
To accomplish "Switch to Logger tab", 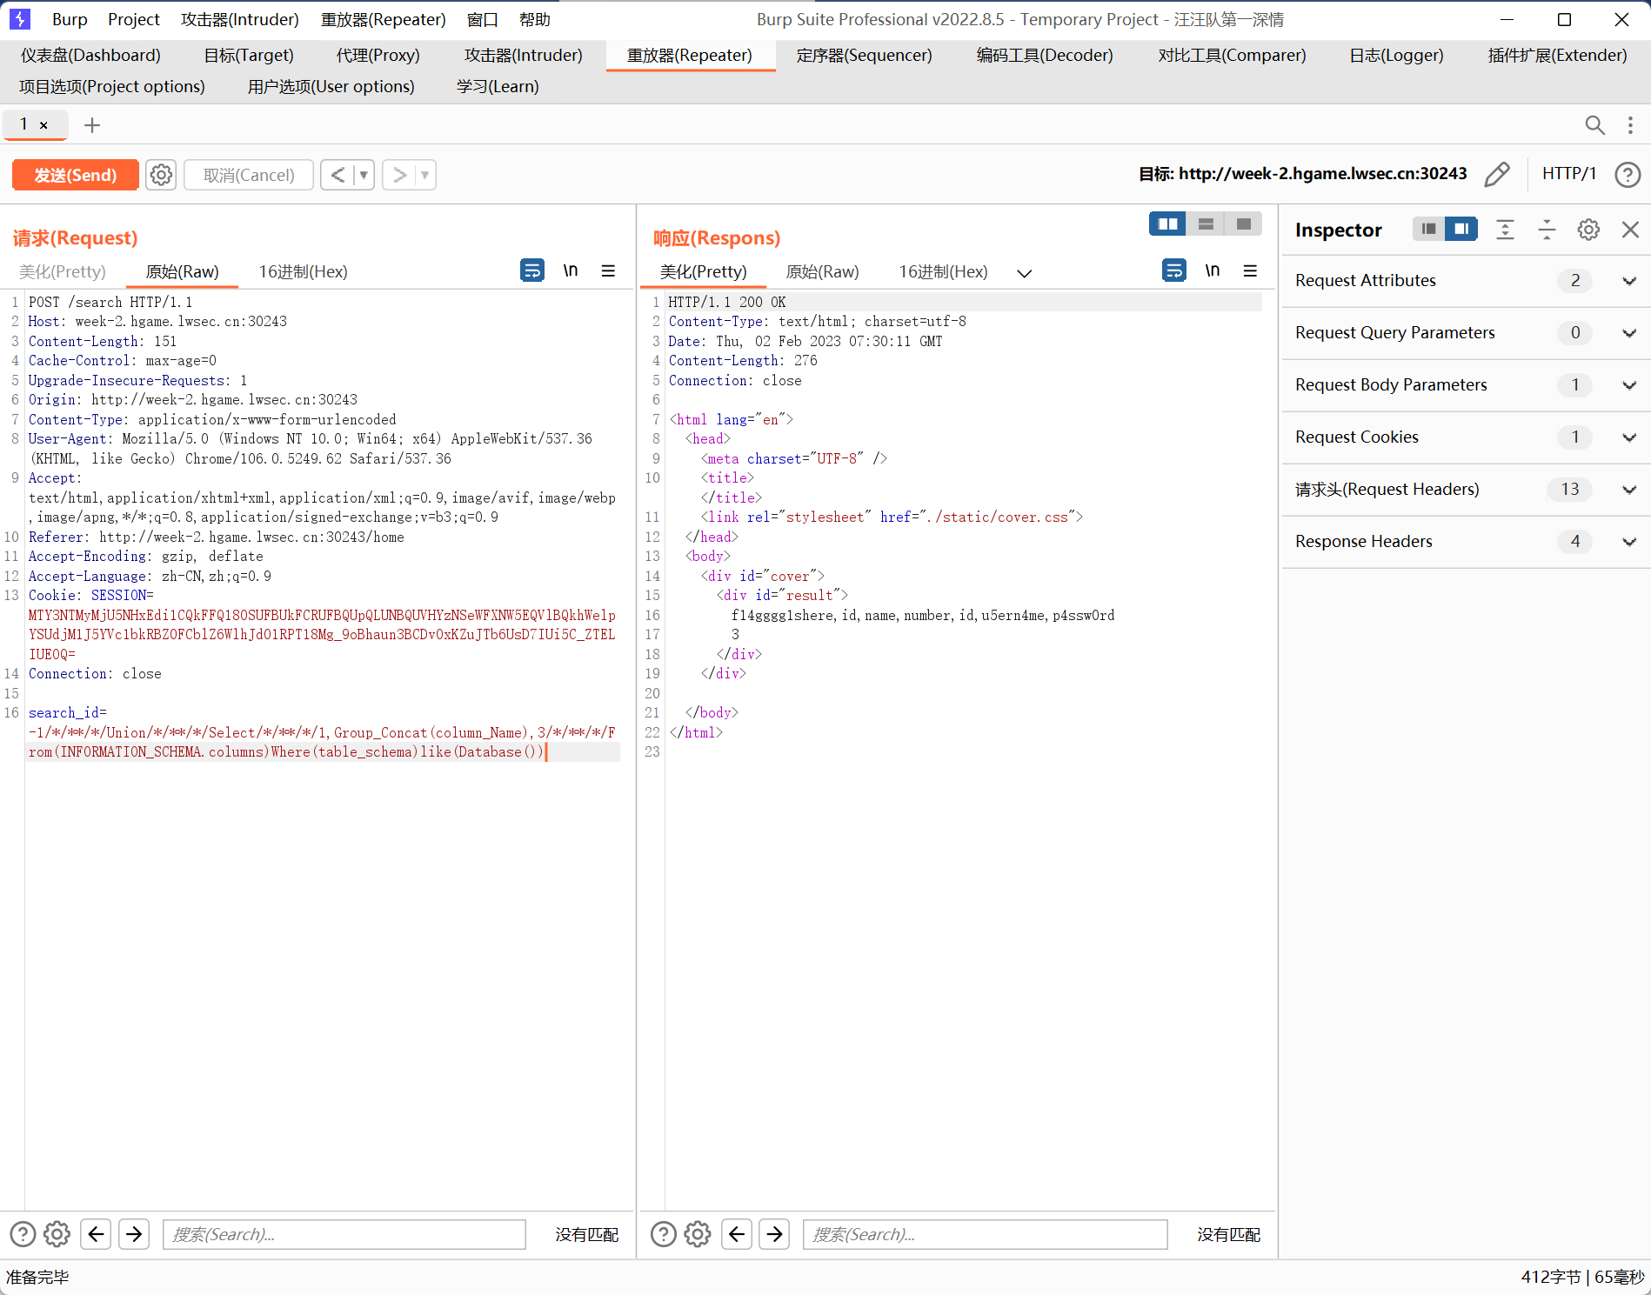I will pos(1396,55).
